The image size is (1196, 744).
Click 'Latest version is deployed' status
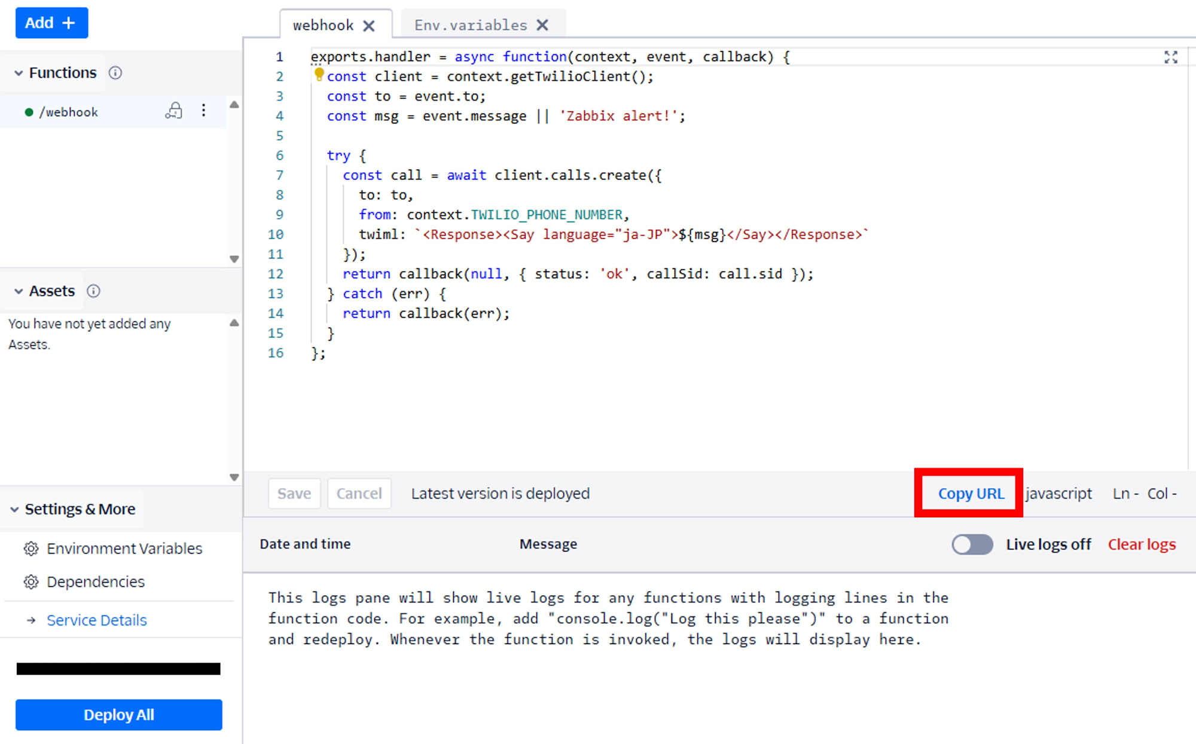pos(501,494)
